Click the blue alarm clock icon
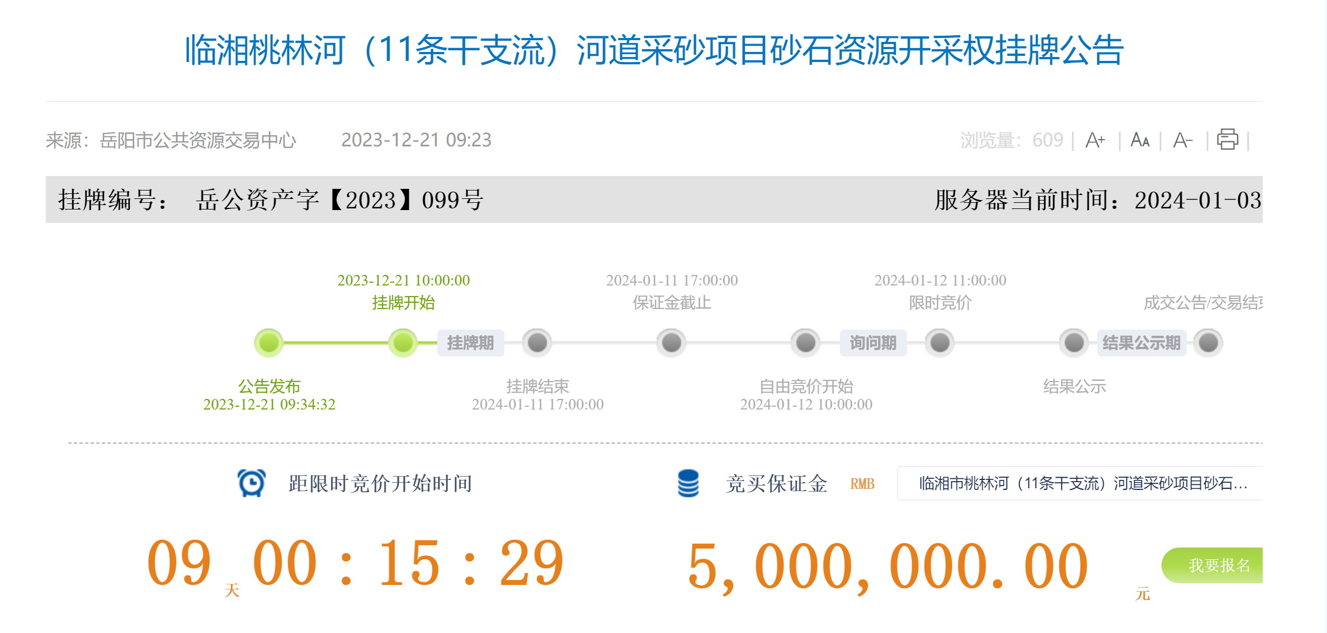 point(252,483)
